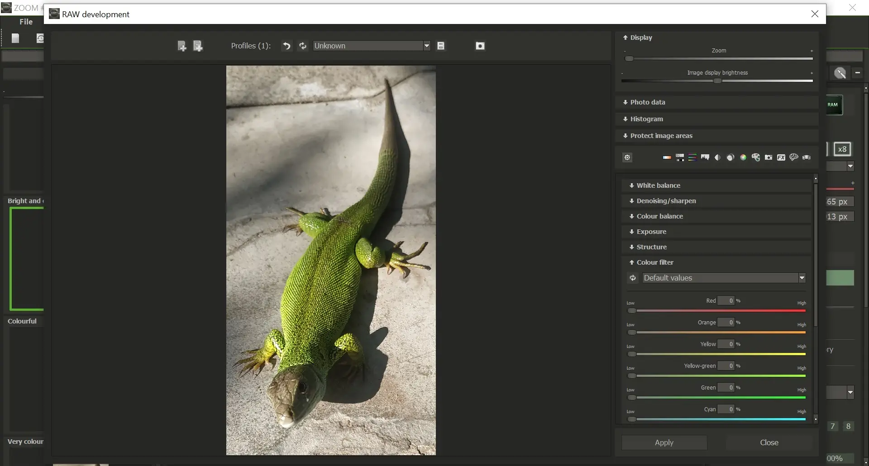
Task: Expand the White balance section
Action: click(658, 185)
